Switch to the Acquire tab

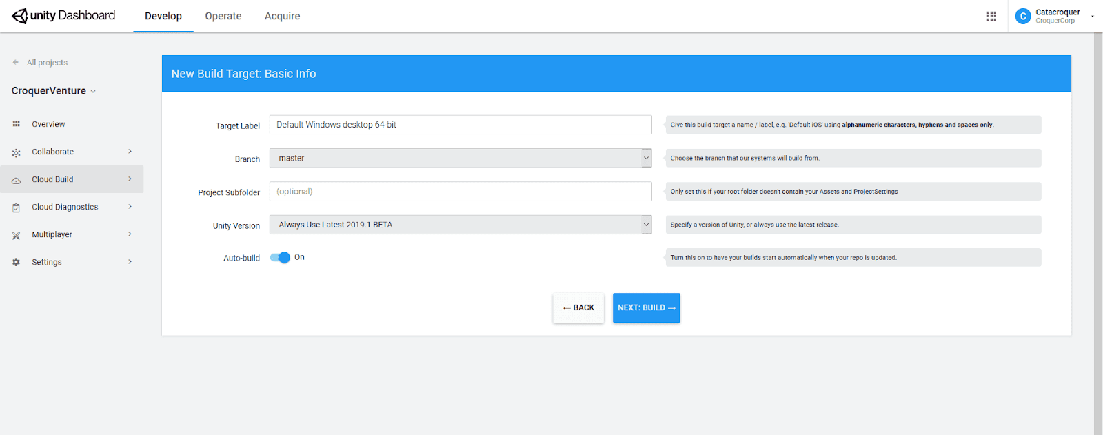283,16
